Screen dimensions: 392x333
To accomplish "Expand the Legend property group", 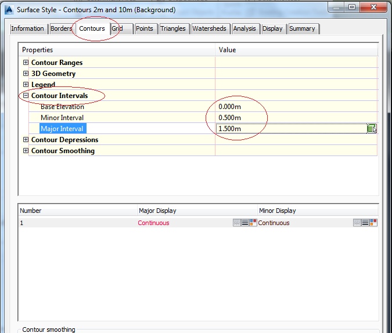I will pyautogui.click(x=26, y=85).
